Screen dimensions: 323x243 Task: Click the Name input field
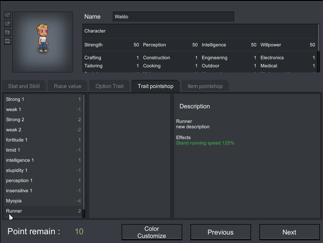pos(173,17)
